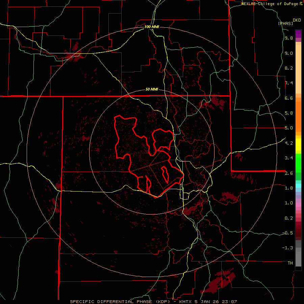Click the "2.6" color scale value
Viewport: 304px width, 304px height.
(x=289, y=173)
